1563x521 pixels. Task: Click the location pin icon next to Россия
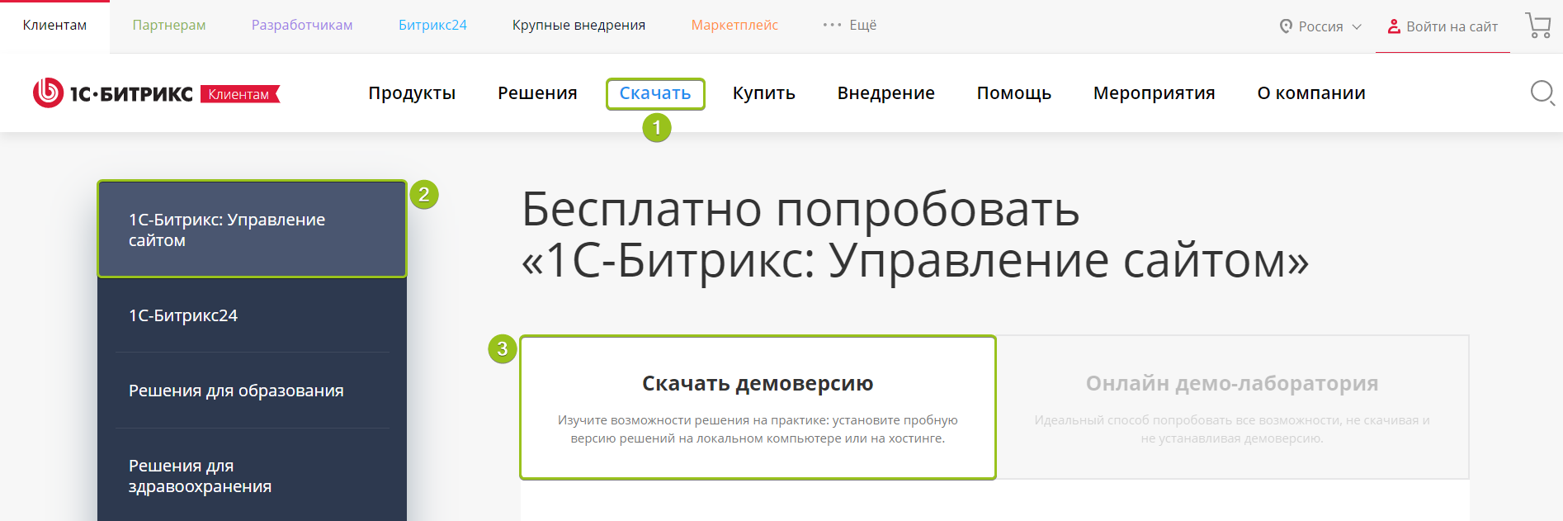tap(1286, 26)
